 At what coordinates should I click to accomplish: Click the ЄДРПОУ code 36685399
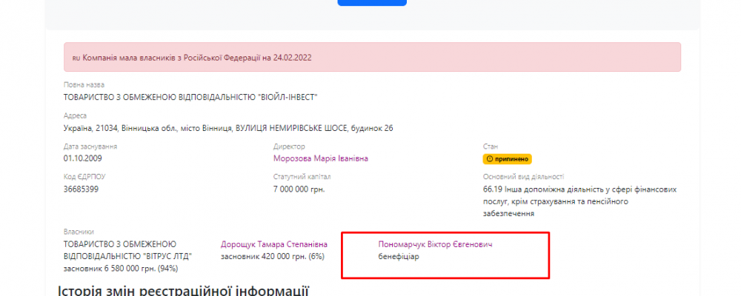(82, 189)
